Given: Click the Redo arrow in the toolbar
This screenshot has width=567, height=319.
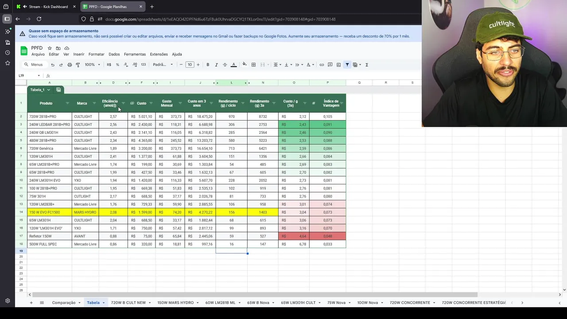Looking at the screenshot, I should (x=61, y=65).
